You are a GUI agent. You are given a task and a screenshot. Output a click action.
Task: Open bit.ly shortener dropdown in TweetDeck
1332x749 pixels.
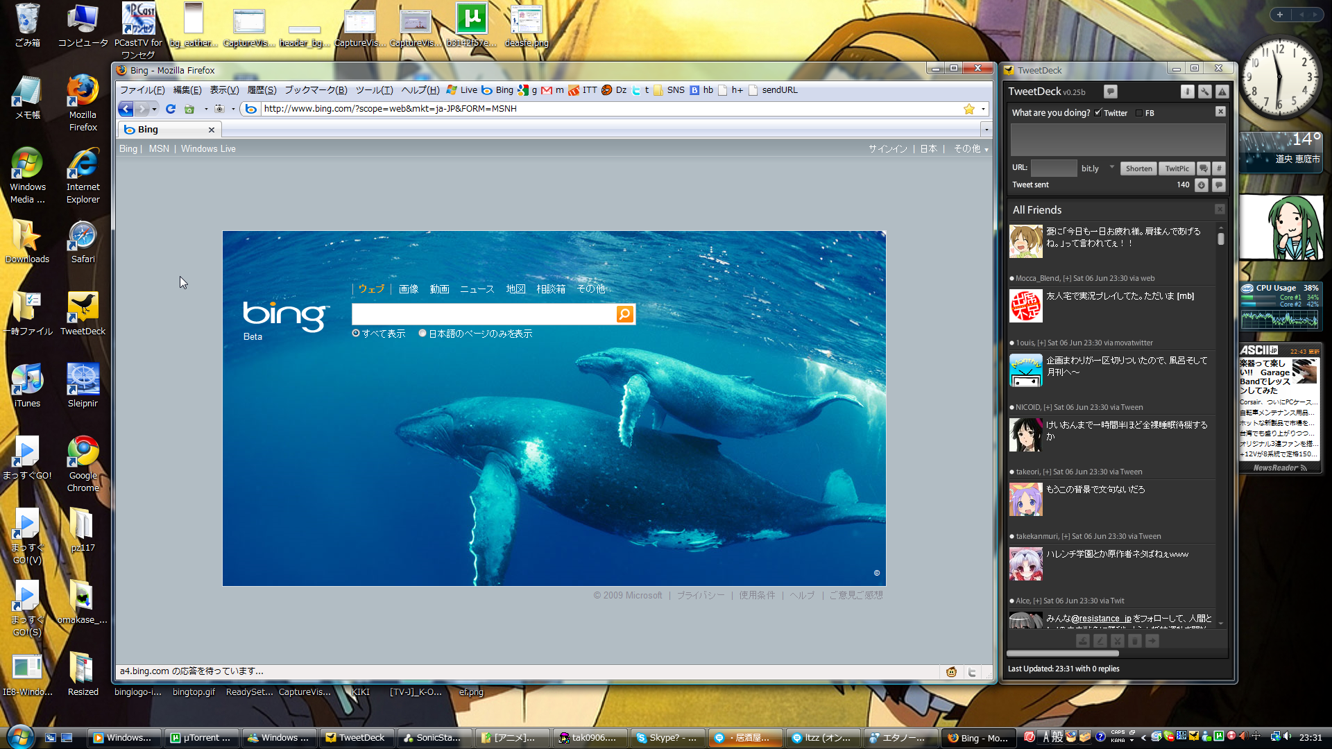coord(1112,167)
